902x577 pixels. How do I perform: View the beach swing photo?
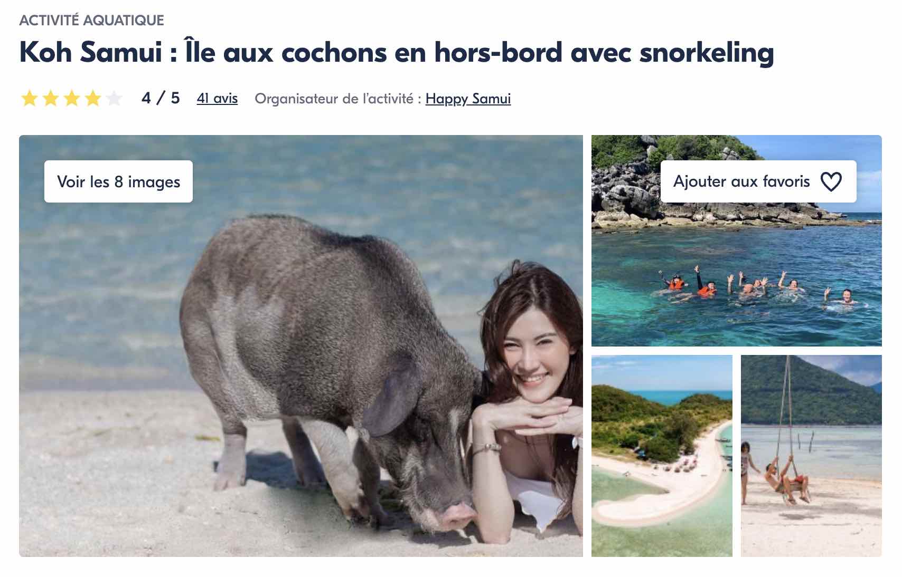(x=811, y=456)
